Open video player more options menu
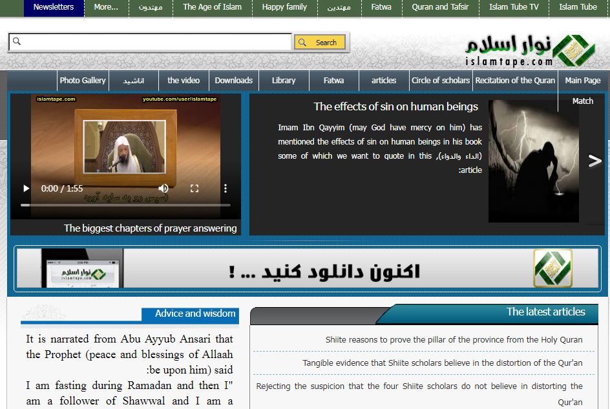The height and width of the screenshot is (409, 610). (225, 188)
